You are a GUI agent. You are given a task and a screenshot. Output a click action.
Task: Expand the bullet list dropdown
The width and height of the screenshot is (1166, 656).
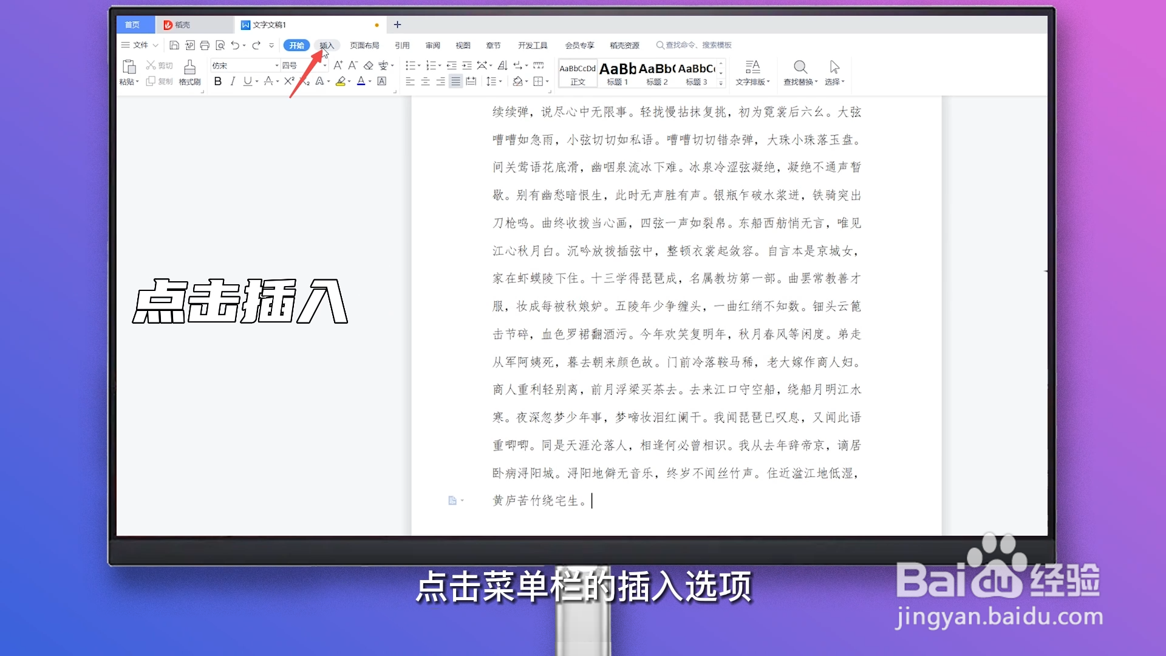(x=419, y=66)
